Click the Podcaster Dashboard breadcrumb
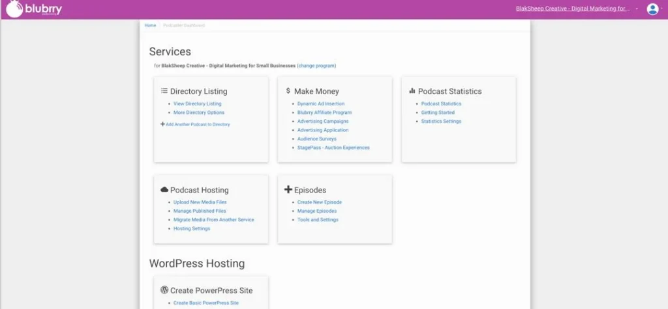 point(184,25)
